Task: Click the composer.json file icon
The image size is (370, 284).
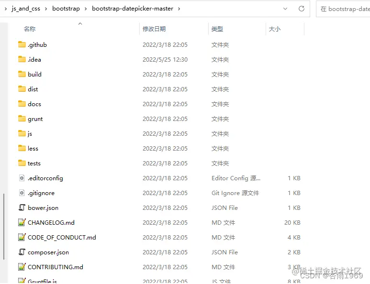Action: pyautogui.click(x=22, y=252)
